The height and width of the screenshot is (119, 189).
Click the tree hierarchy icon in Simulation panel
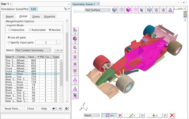coord(65,9)
